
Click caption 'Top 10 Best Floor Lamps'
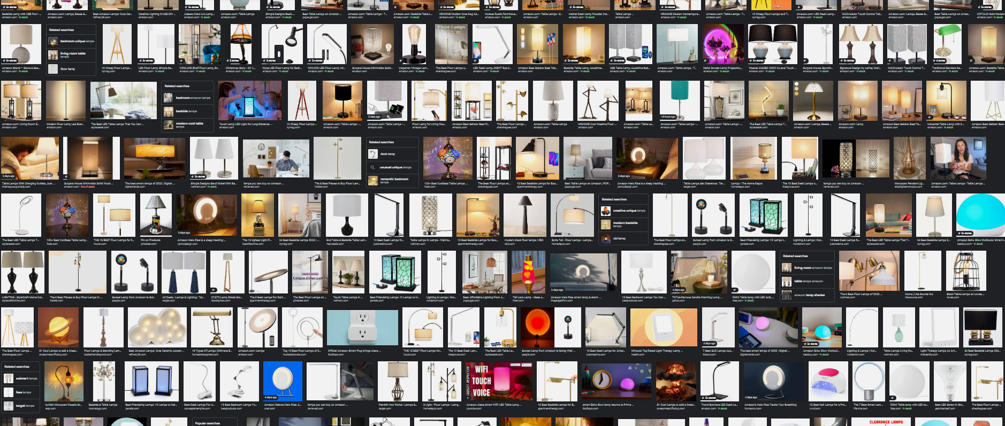pyautogui.click(x=302, y=351)
